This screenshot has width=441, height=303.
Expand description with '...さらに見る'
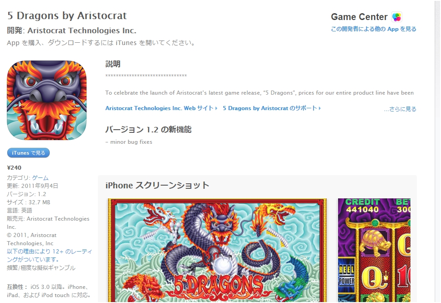tap(400, 109)
